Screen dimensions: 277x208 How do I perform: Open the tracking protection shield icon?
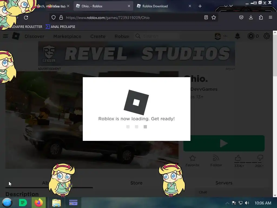[54, 17]
